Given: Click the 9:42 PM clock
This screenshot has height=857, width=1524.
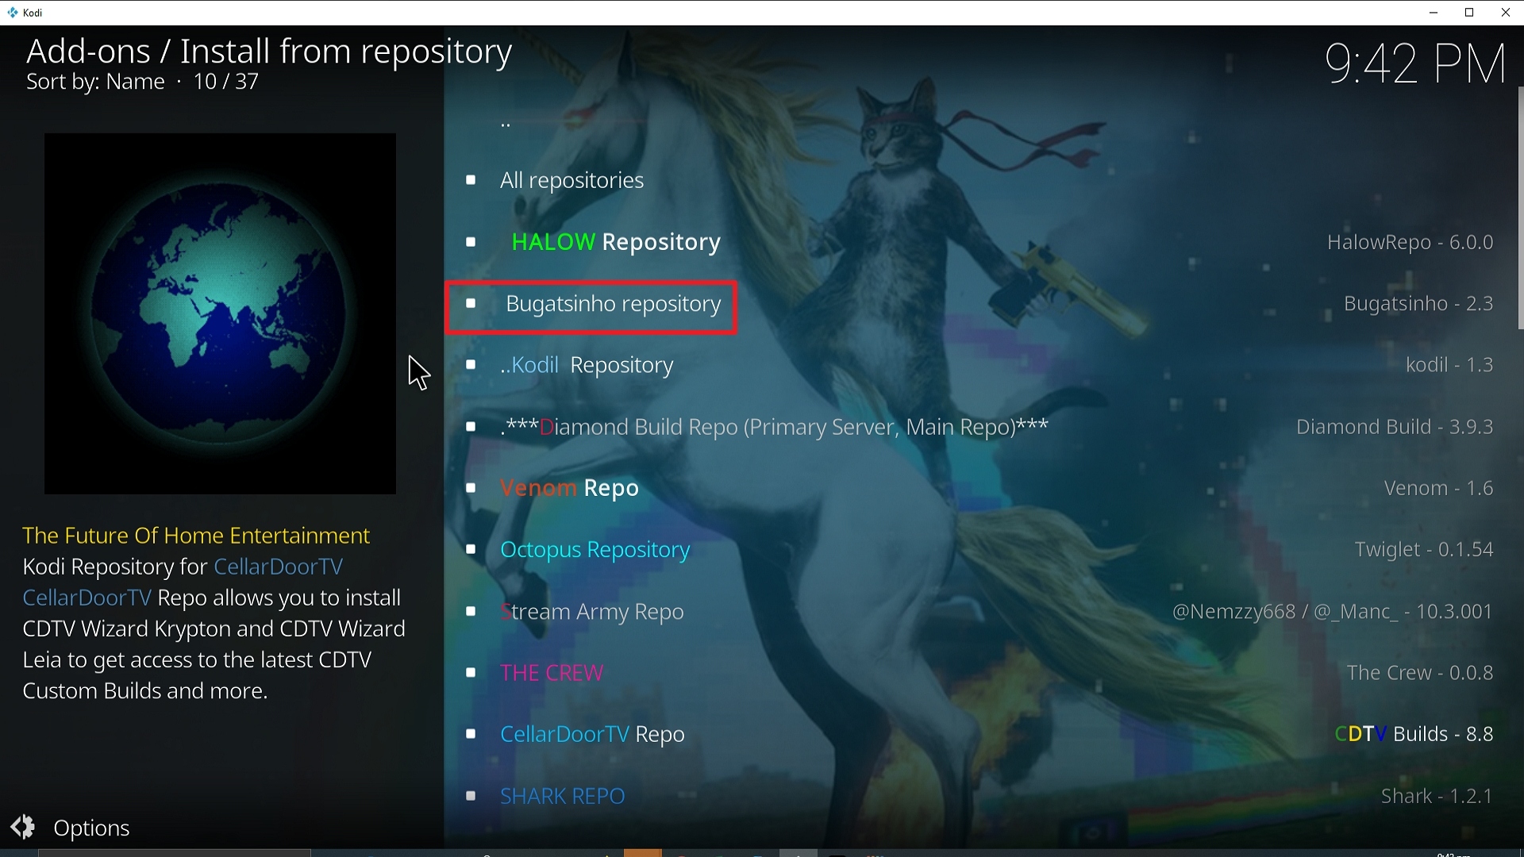Looking at the screenshot, I should [1415, 63].
